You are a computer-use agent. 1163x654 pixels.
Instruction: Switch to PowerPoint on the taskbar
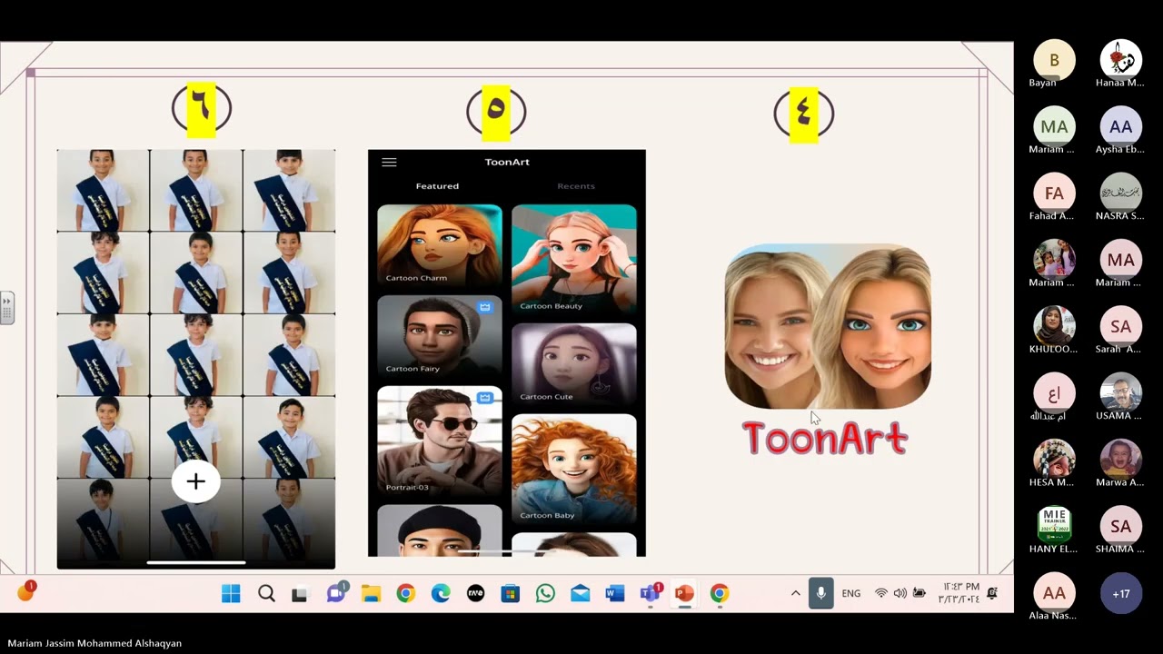[x=684, y=593]
